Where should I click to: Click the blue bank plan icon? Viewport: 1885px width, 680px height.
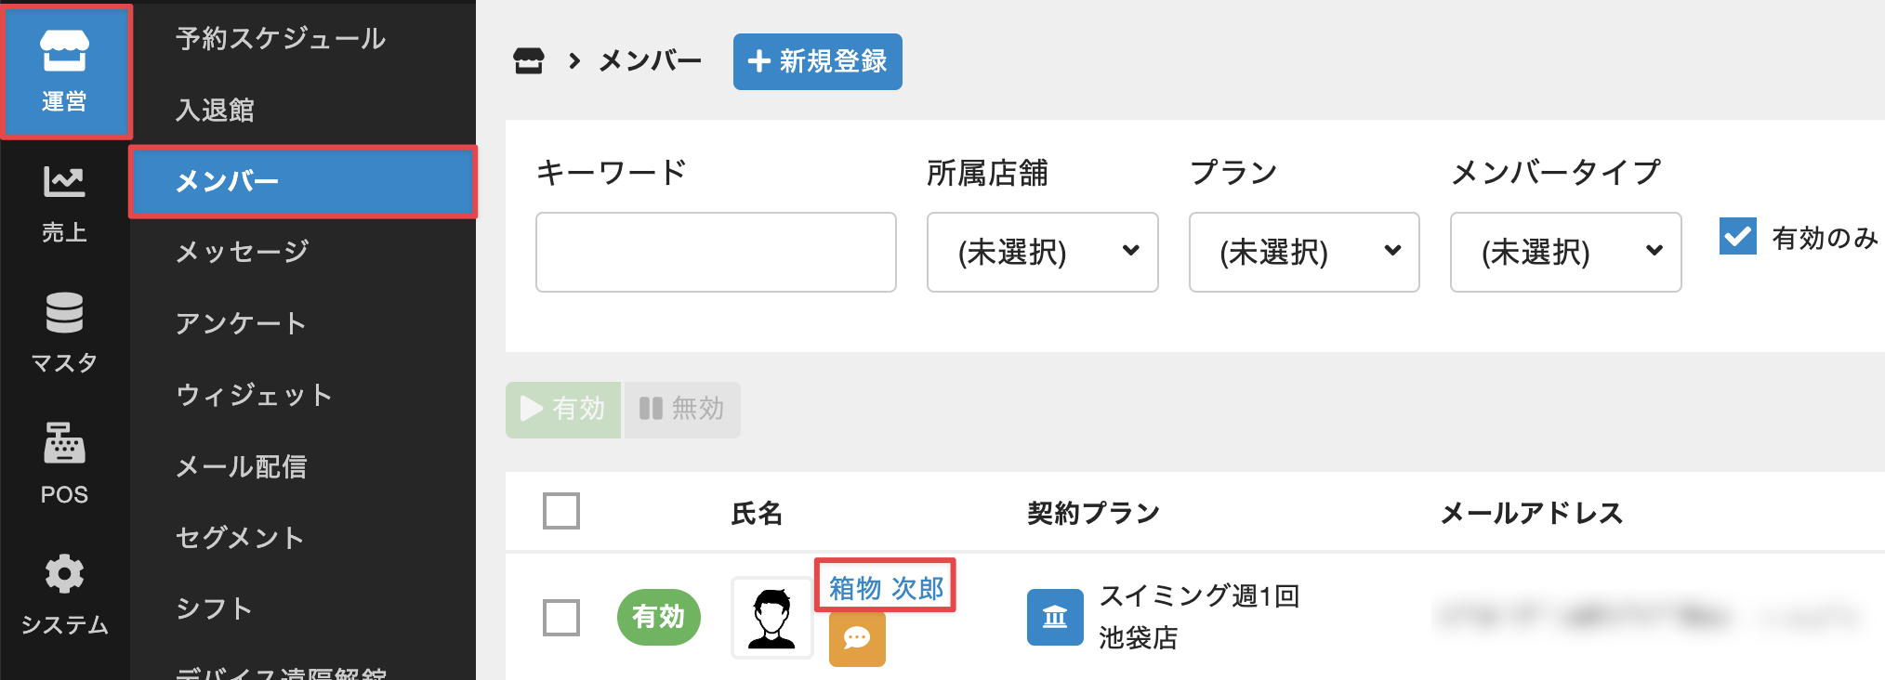[1054, 617]
